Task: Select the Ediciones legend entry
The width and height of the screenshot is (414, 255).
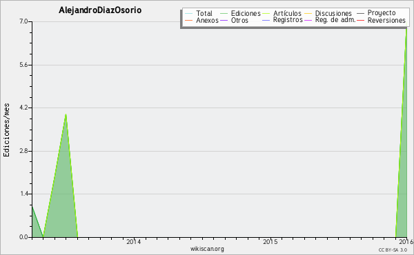Action: pos(246,13)
